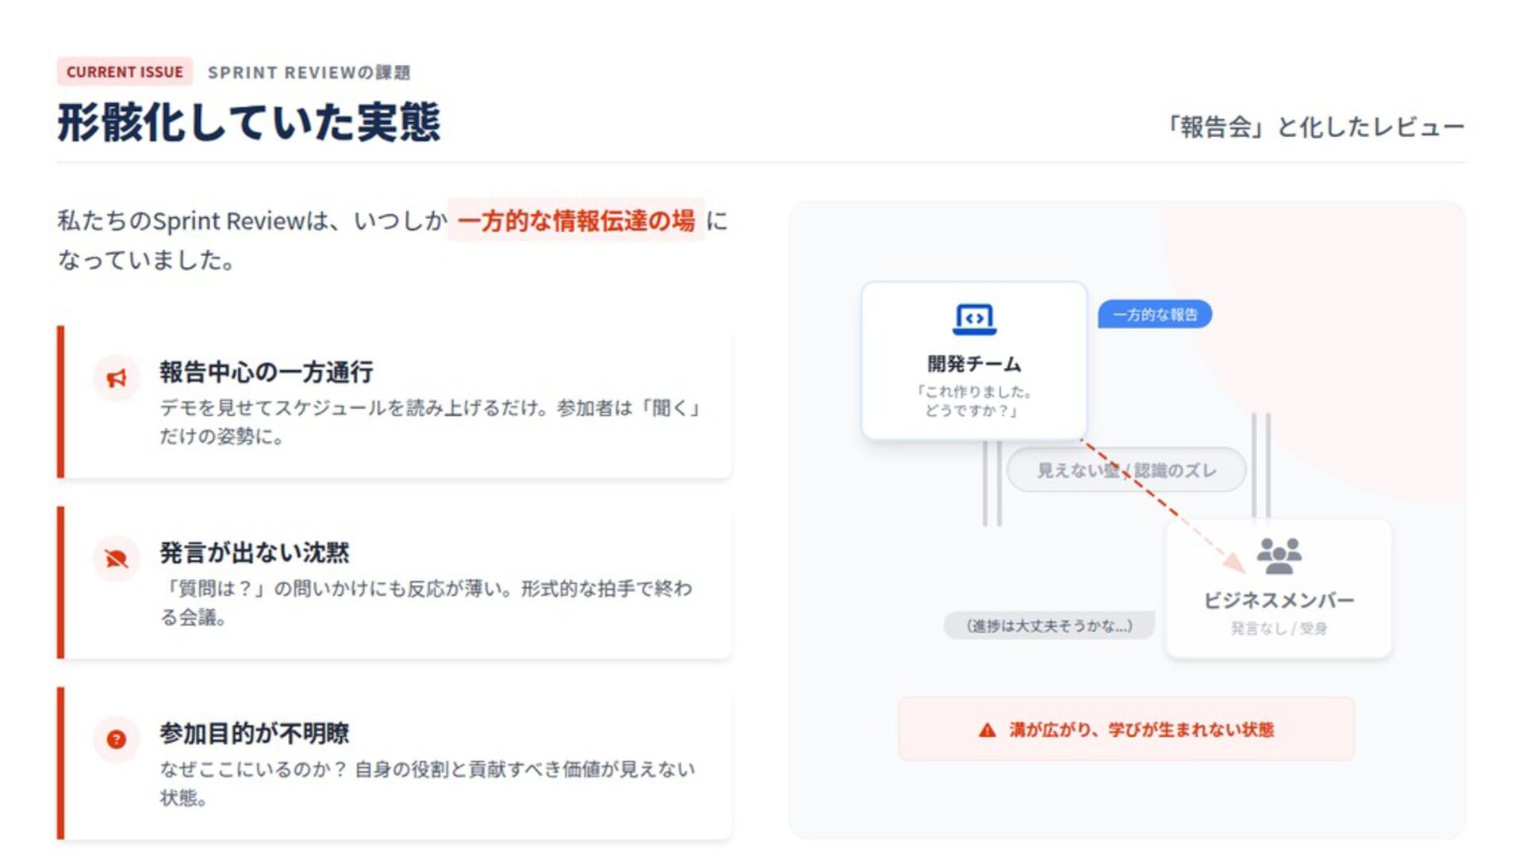Click the laptop code icon above 開発チーム
Image resolution: width=1523 pixels, height=856 pixels.
(974, 319)
